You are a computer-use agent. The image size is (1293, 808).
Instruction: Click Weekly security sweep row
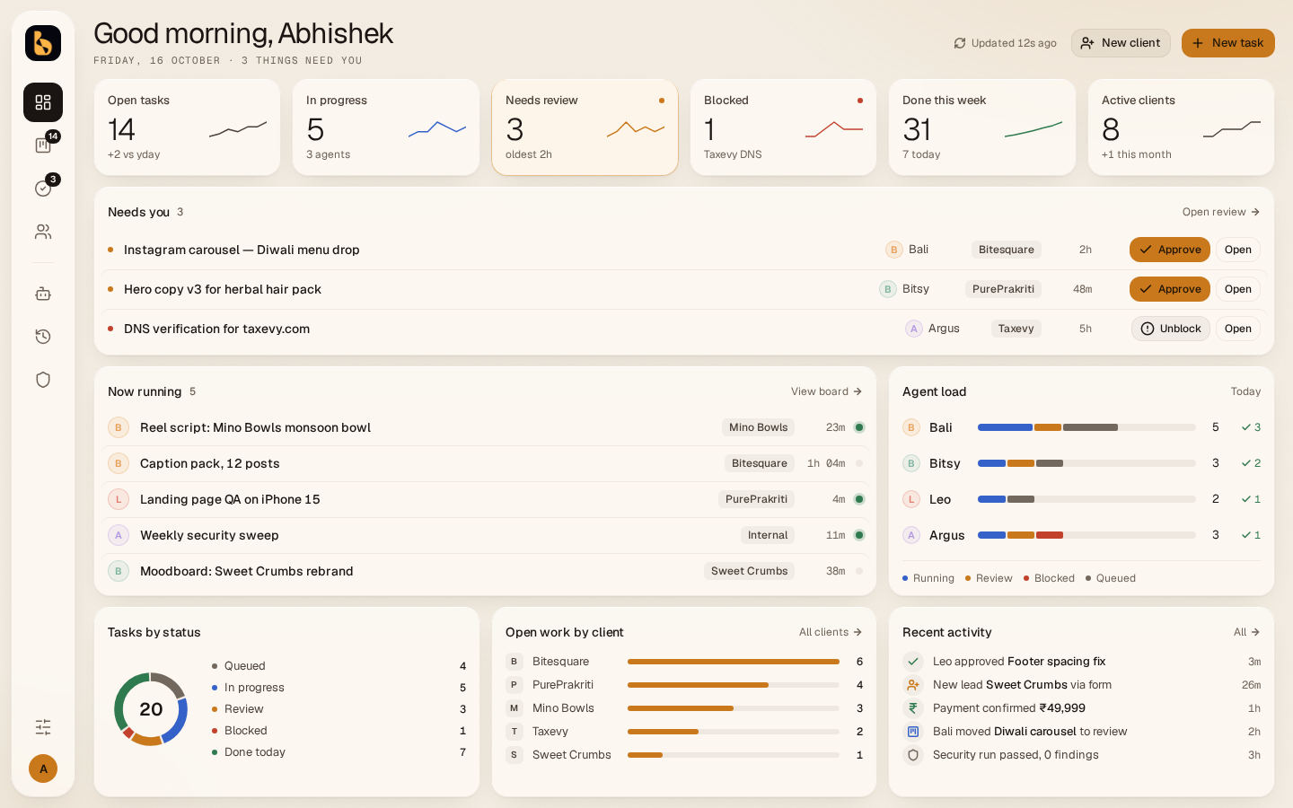pyautogui.click(x=485, y=535)
